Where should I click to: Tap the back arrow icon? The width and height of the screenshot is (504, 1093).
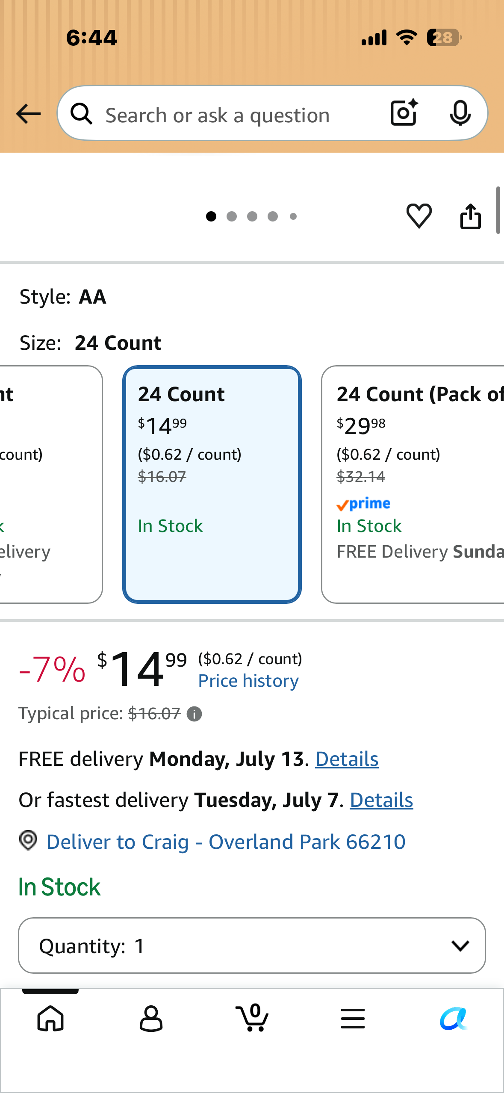pos(28,114)
